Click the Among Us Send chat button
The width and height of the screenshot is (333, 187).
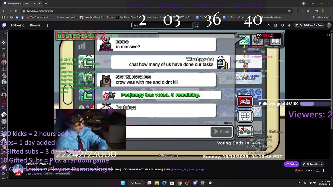221,132
